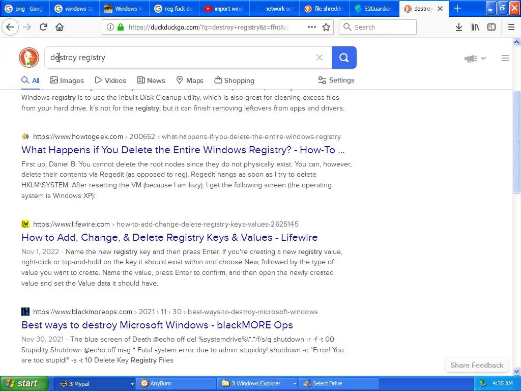
Task: Switch to Videos results
Action: pyautogui.click(x=110, y=80)
